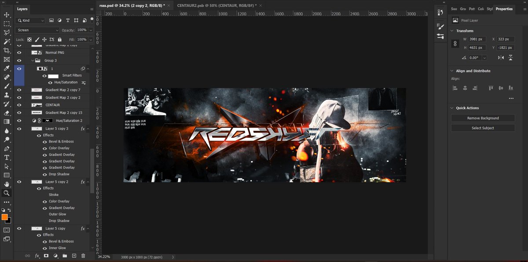This screenshot has width=528, height=262.
Task: Select the Horizontal Type tool
Action: [7, 157]
